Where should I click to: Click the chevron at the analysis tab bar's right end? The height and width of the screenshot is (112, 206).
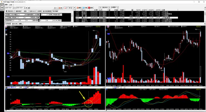tap(205, 24)
